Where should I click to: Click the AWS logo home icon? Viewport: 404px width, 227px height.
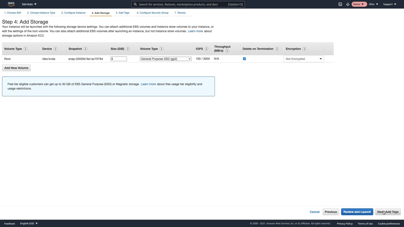coord(11,4)
